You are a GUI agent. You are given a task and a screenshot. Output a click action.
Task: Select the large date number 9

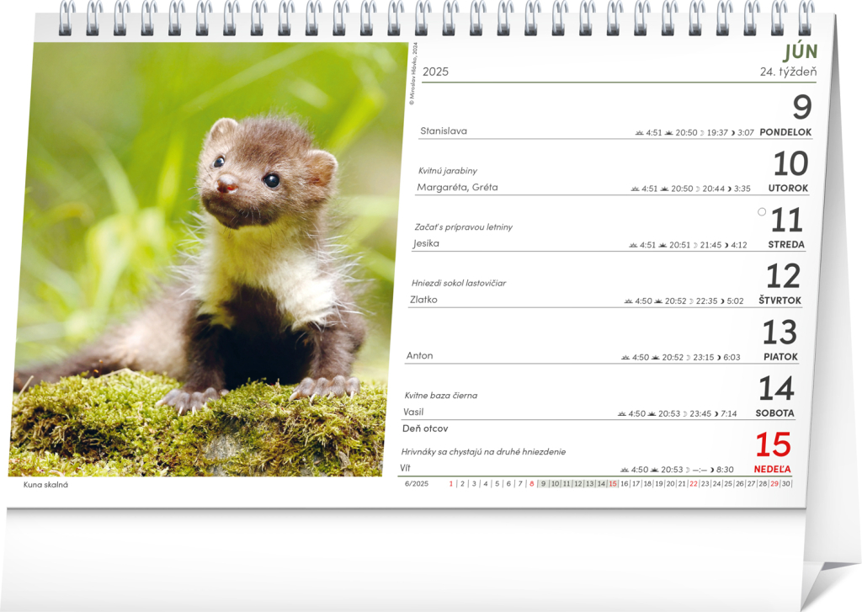tap(801, 108)
